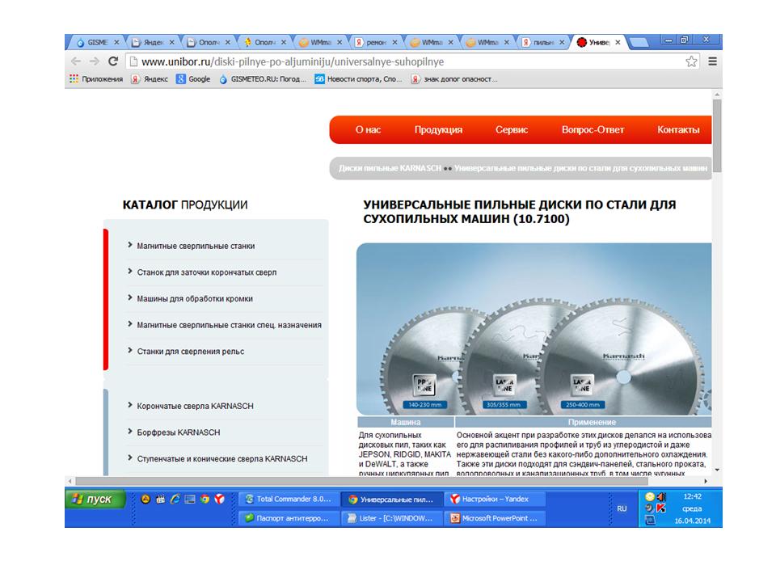776x582 pixels.
Task: Click the horizontal scrollbar right arrow
Action: pyautogui.click(x=706, y=480)
